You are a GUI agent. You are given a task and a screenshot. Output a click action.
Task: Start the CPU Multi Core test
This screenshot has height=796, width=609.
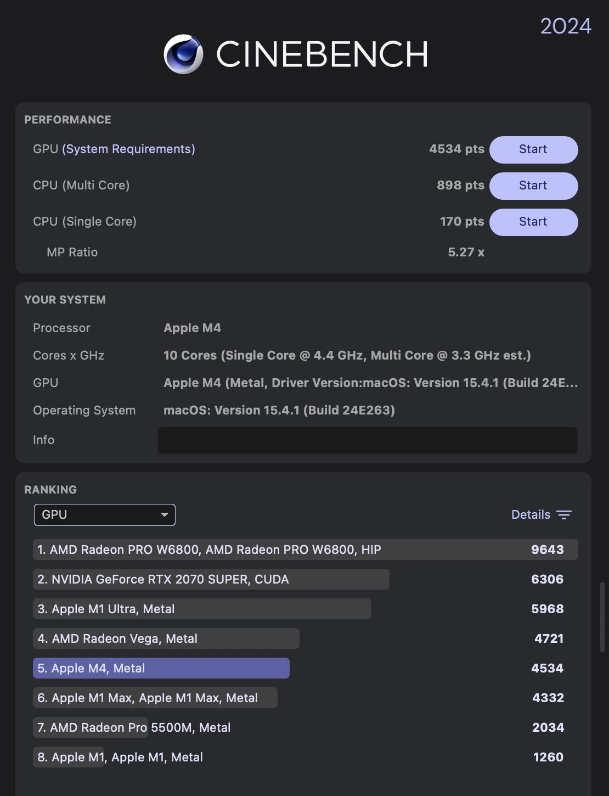533,186
